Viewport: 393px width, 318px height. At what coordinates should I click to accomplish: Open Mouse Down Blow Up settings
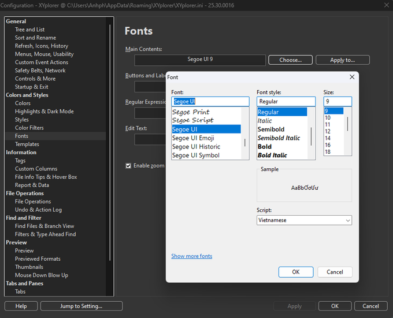pos(42,275)
